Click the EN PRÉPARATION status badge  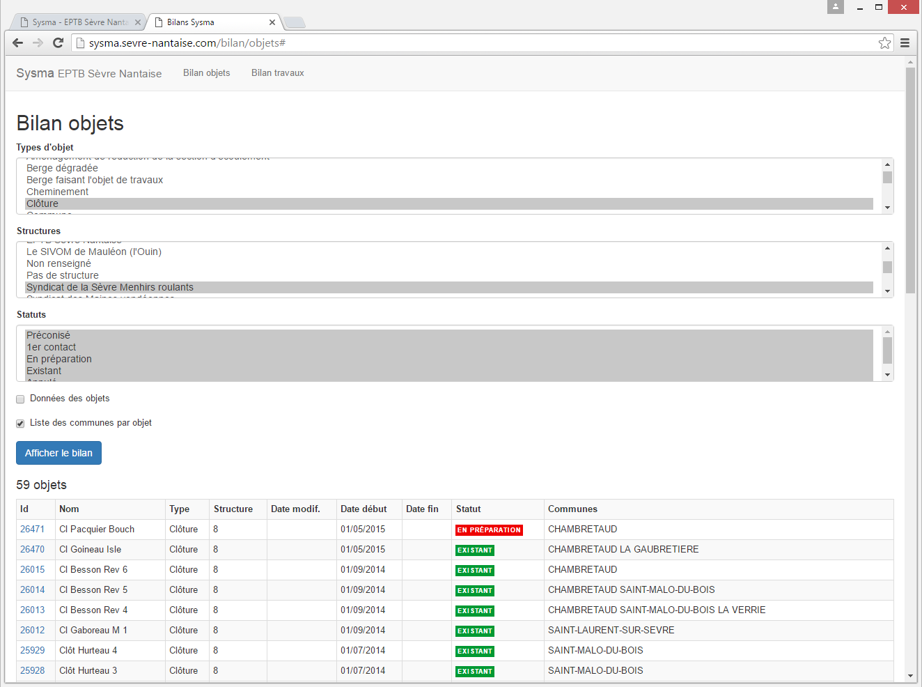coord(489,530)
